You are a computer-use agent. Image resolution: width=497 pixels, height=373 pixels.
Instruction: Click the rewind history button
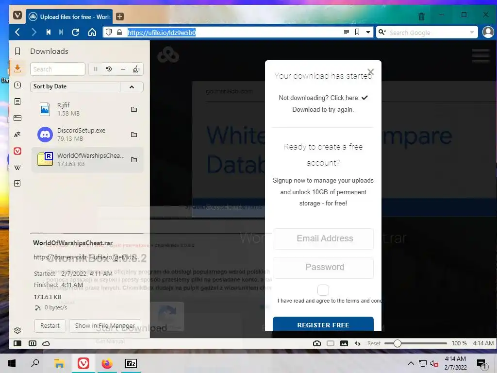pos(49,32)
